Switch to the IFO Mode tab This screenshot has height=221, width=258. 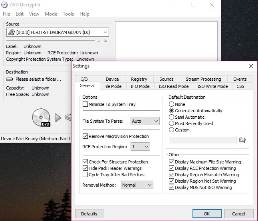(x=140, y=86)
